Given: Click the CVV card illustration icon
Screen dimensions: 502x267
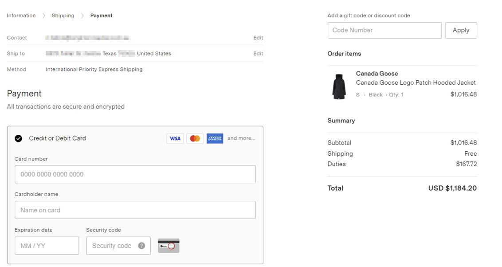Looking at the screenshot, I should (169, 246).
